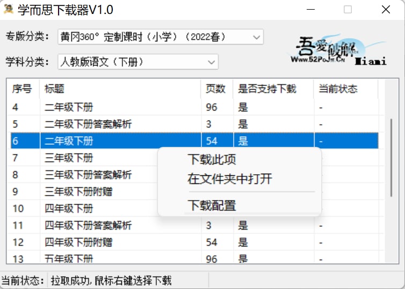This screenshot has height=289, width=405.
Task: Click the 54 page count in row 12
Action: 212,242
